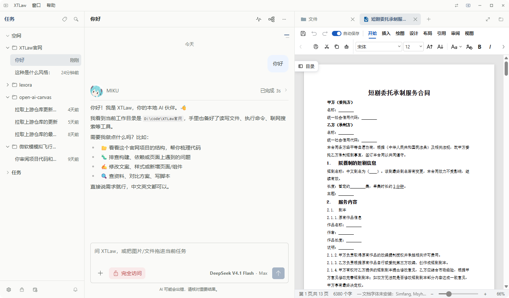The height and width of the screenshot is (298, 509).
Task: Open the 这种是什么风格 task
Action: coord(46,72)
